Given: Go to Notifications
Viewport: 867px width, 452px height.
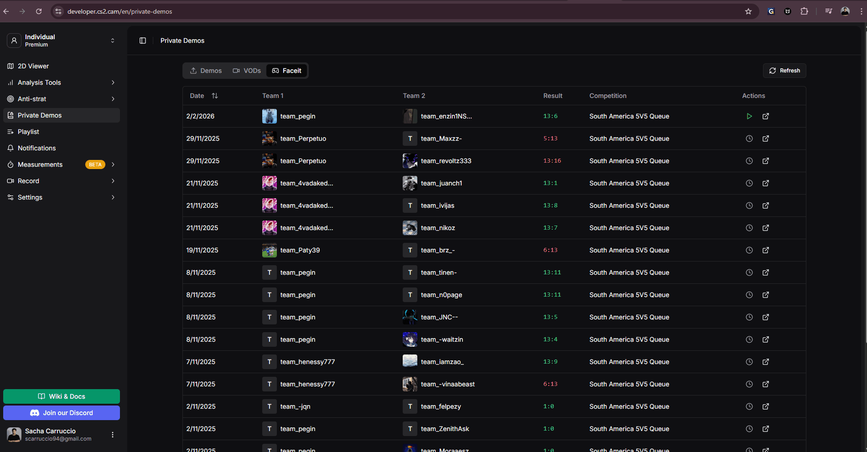Looking at the screenshot, I should click(x=36, y=148).
